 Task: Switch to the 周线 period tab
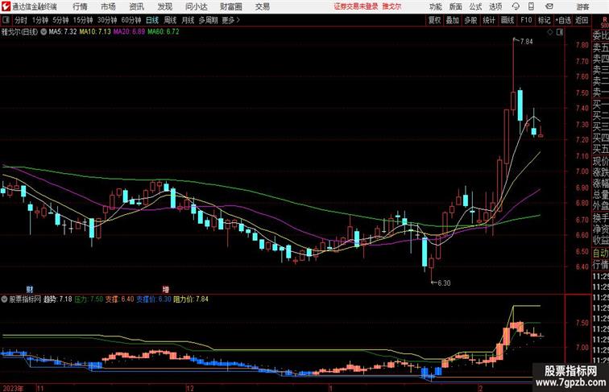[170, 20]
